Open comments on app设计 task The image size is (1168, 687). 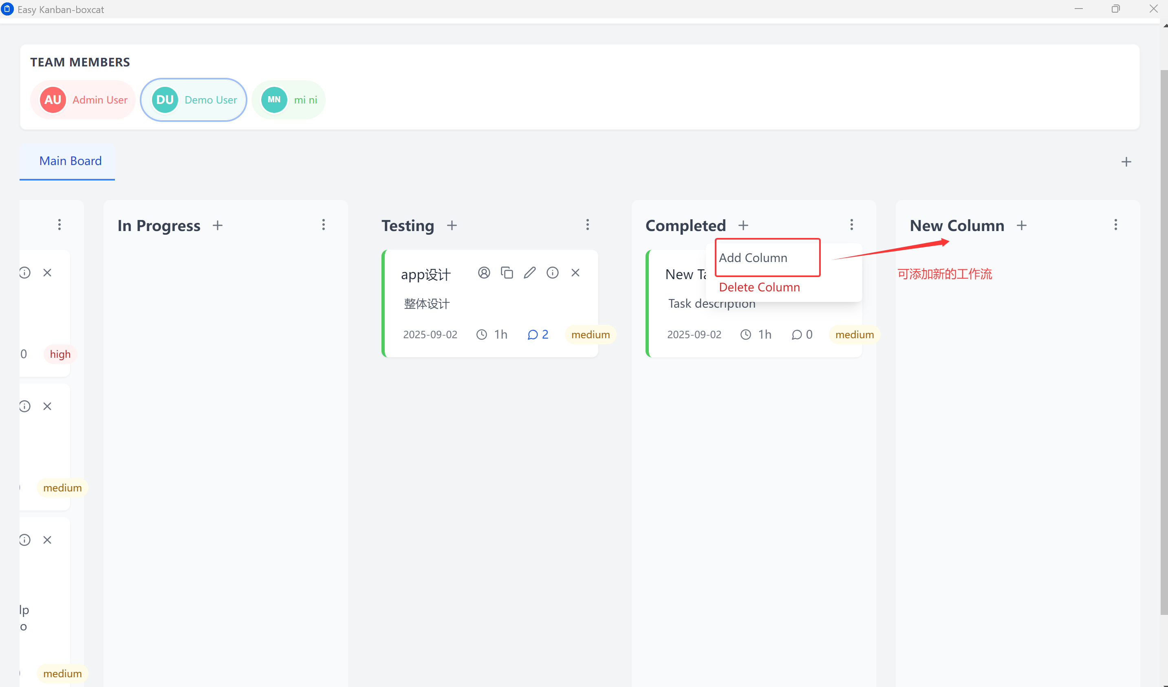click(x=538, y=335)
